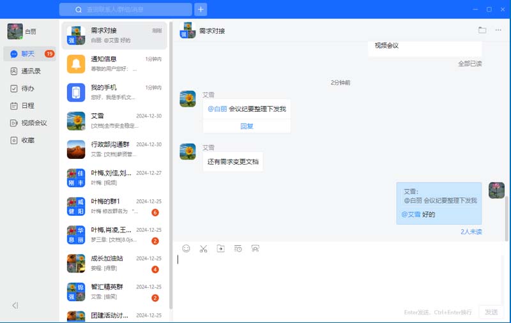Click the plus button beside search
The height and width of the screenshot is (323, 511).
[201, 10]
